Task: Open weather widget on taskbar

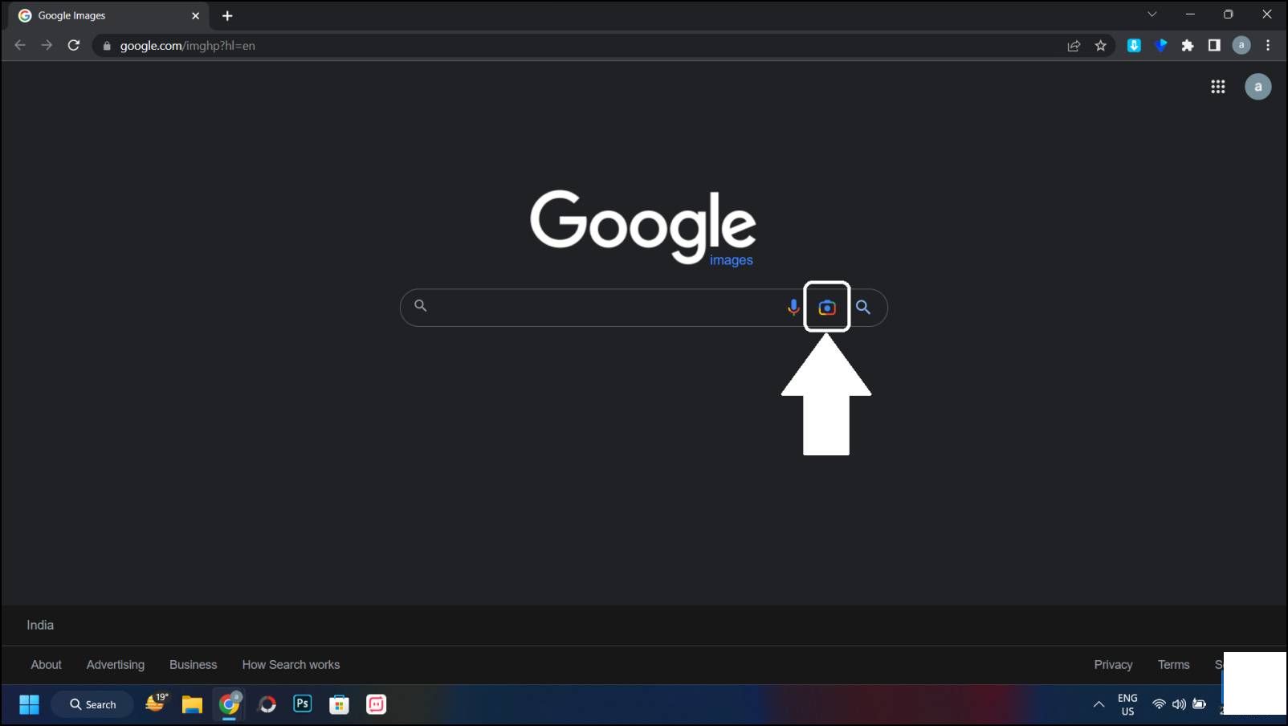Action: coord(156,704)
